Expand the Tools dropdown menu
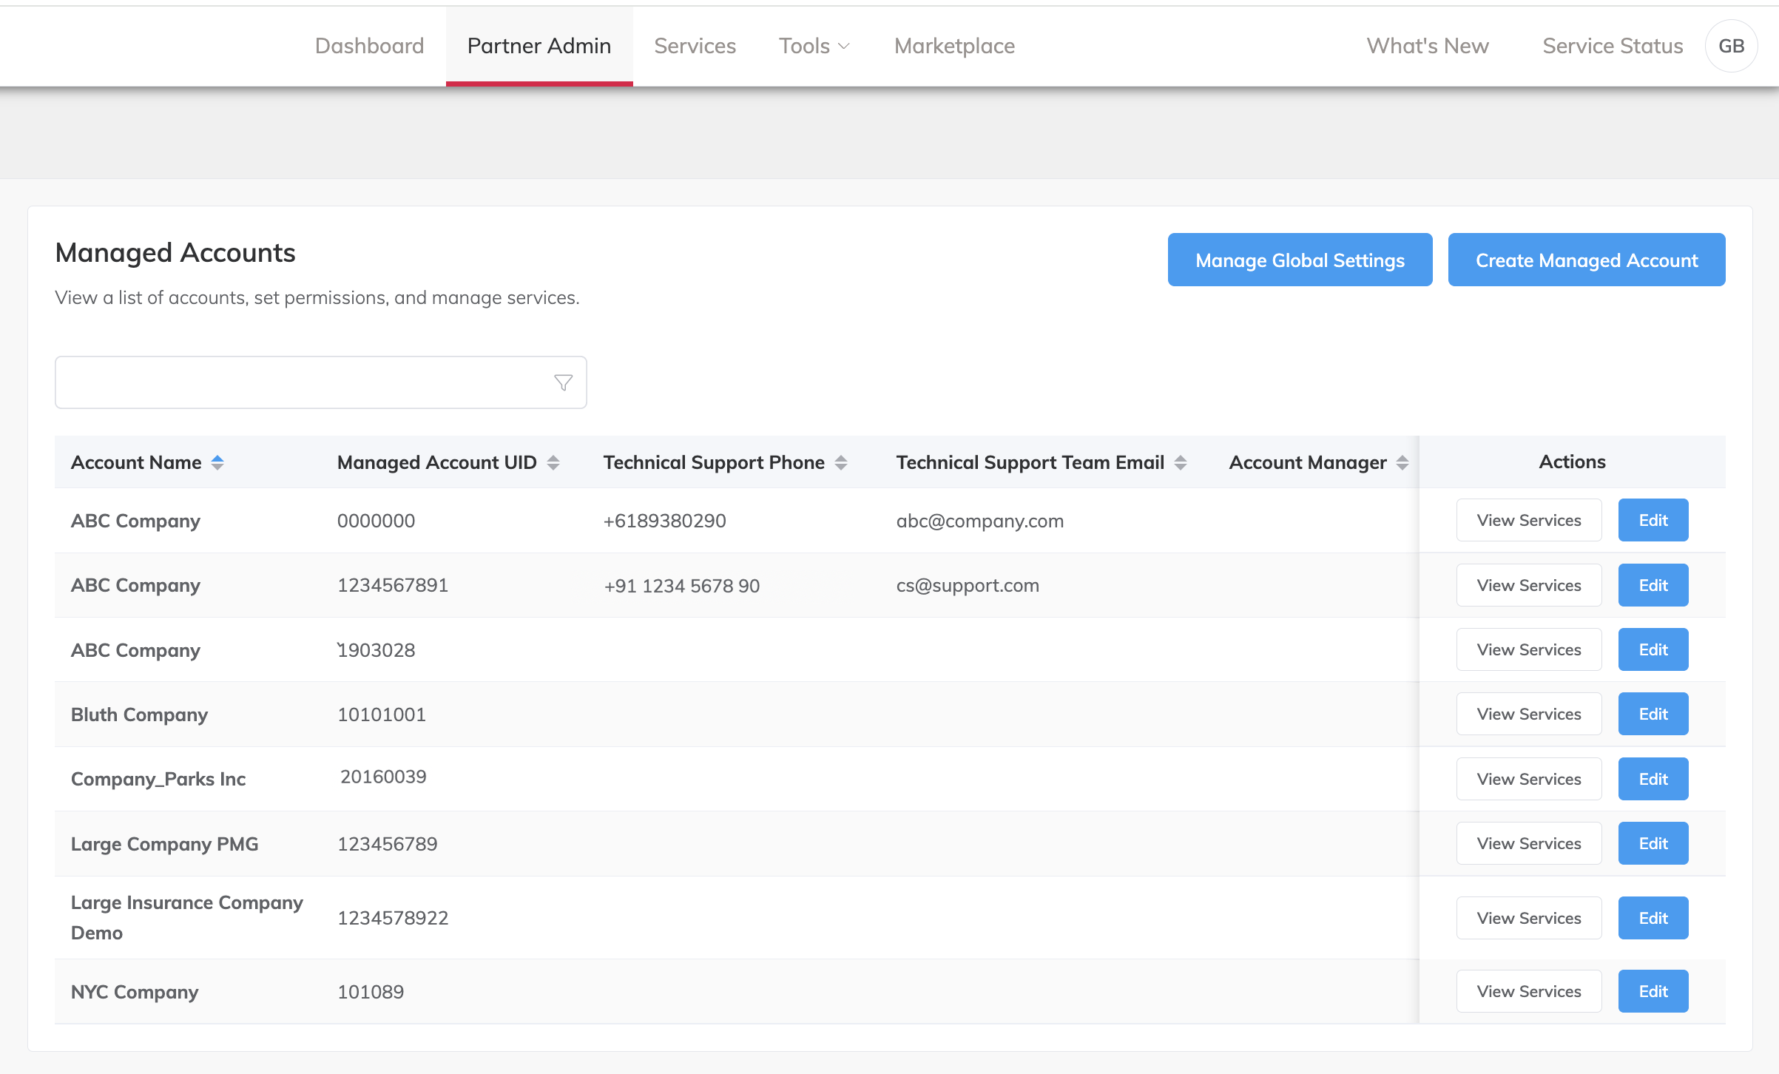The height and width of the screenshot is (1074, 1779). (814, 46)
